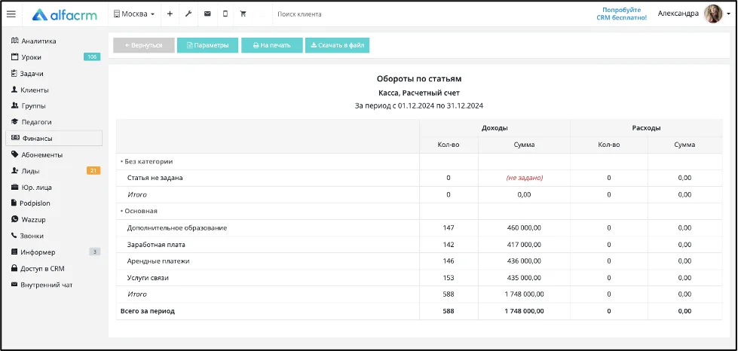Open the wrench settings icon

[x=188, y=14]
